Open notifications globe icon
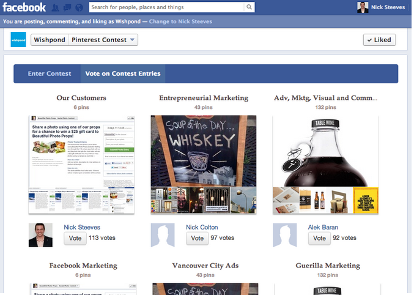 pyautogui.click(x=79, y=7)
